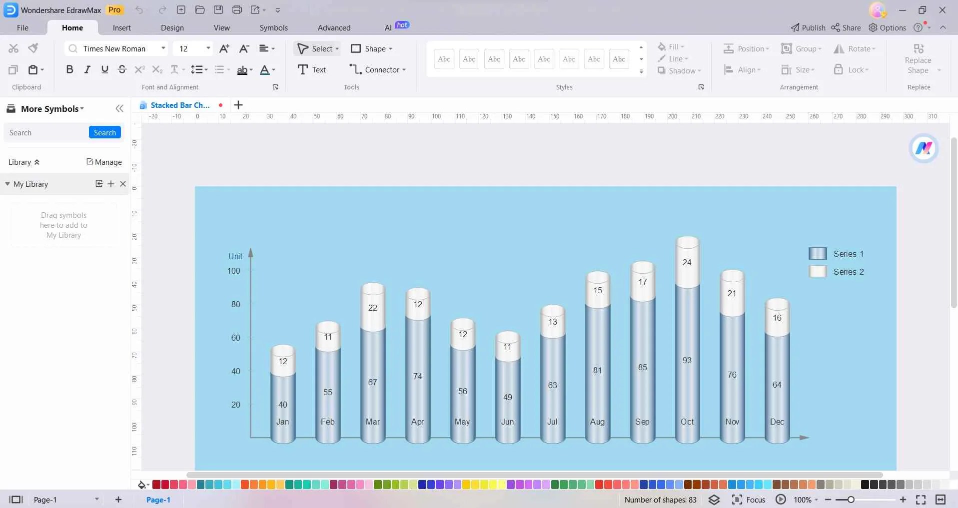
Task: Collapse the My Library section
Action: click(7, 184)
